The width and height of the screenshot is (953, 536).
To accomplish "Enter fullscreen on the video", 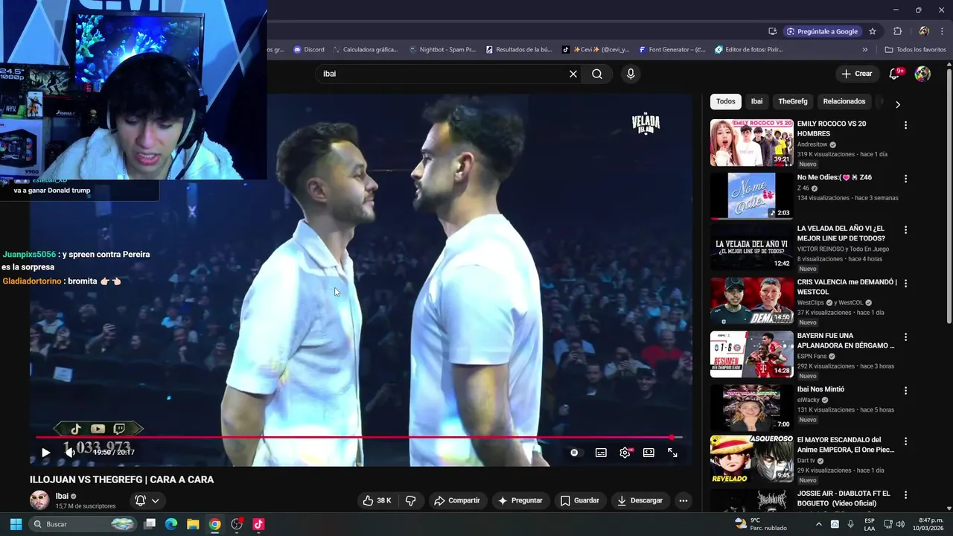I will (672, 453).
